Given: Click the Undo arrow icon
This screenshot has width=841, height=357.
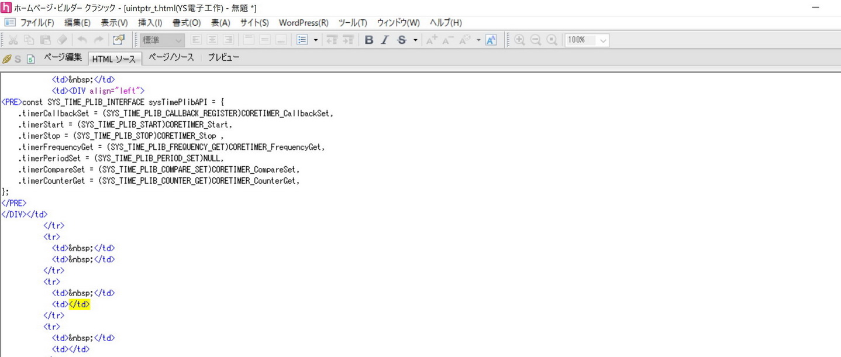Looking at the screenshot, I should point(82,40).
